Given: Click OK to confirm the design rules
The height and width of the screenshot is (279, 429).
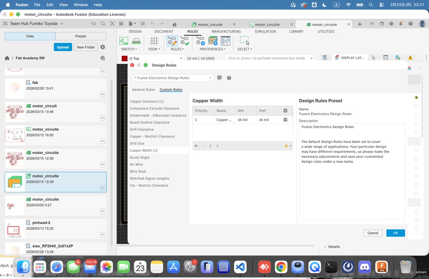Looking at the screenshot, I should (x=395, y=233).
